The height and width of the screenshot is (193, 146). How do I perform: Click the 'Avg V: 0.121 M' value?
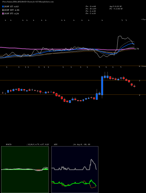tap(115, 6)
